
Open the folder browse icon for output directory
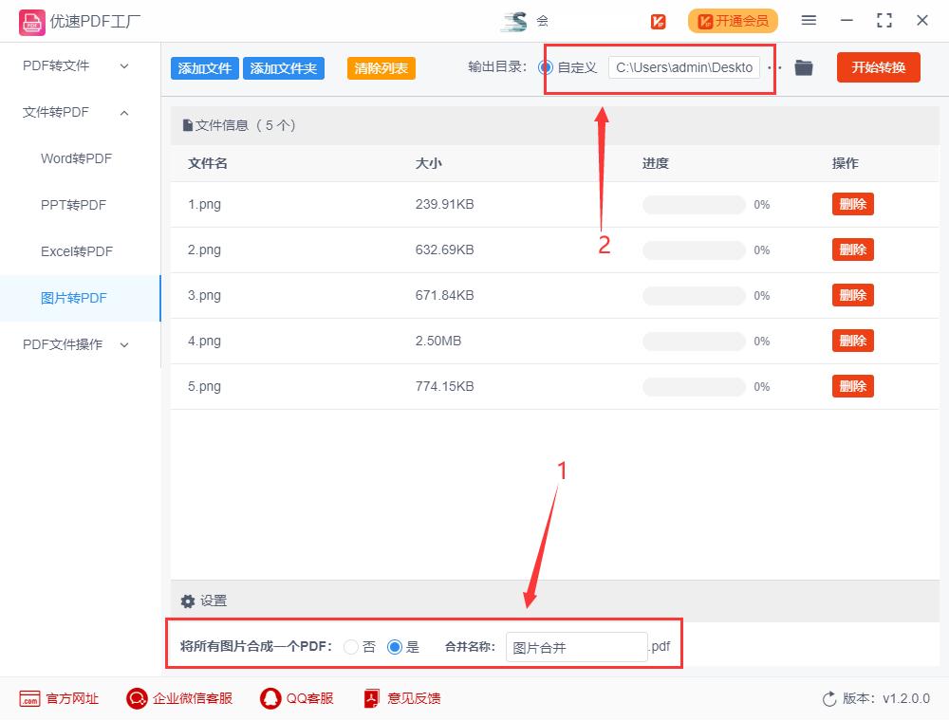tap(803, 67)
